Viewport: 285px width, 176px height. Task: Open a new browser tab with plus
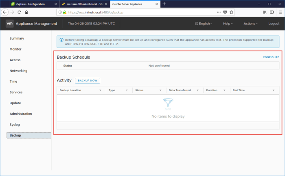pyautogui.click(x=164, y=4)
